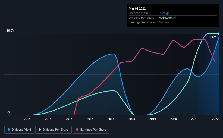Select the 2017 x-axis label
This screenshot has width=223, height=138.
pyautogui.click(x=111, y=119)
